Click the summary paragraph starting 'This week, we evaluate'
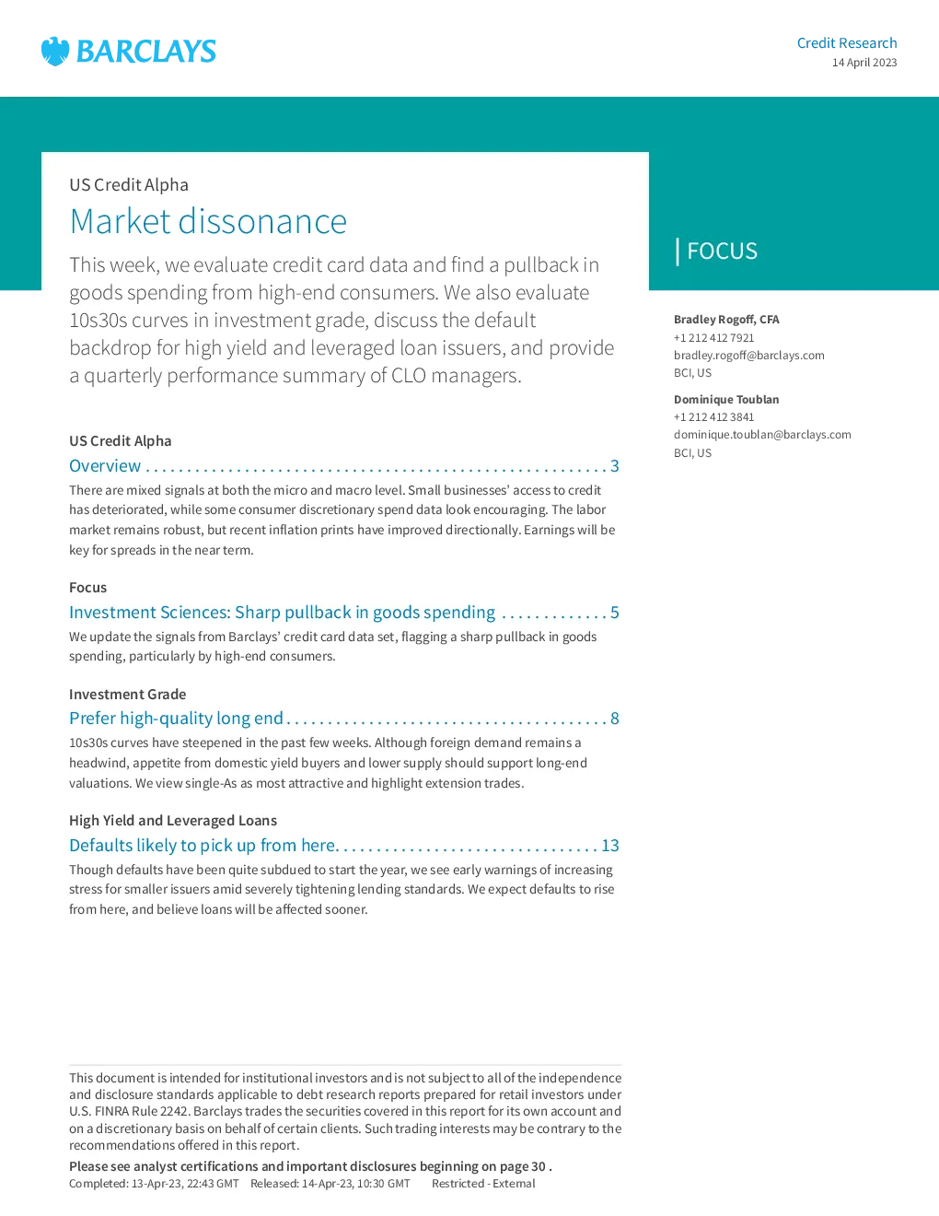Viewport: 939px width, 1216px height. click(342, 320)
